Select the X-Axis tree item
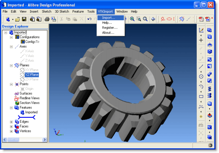 point(30,51)
